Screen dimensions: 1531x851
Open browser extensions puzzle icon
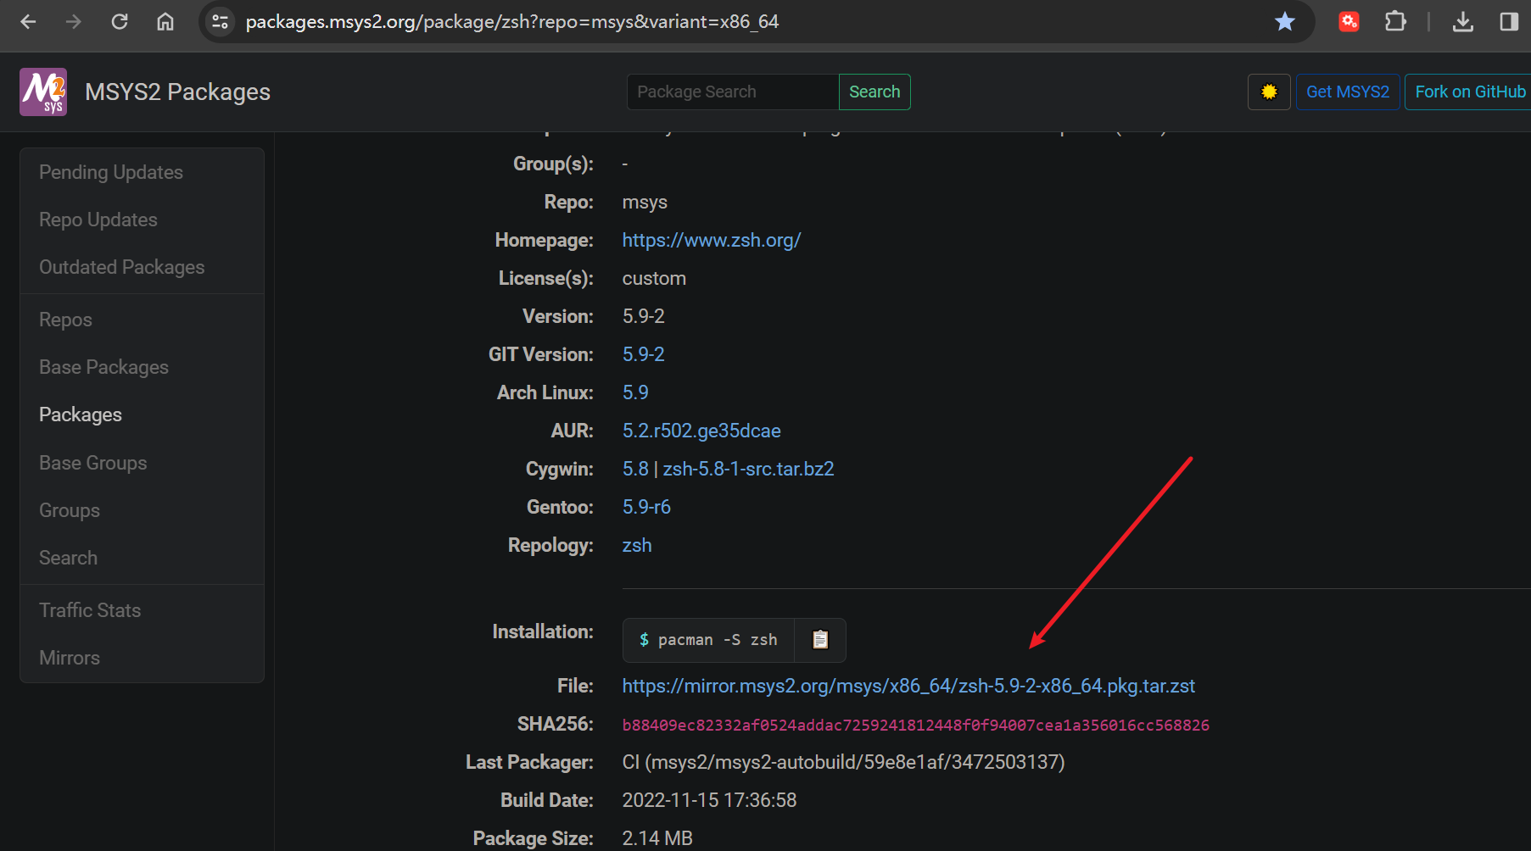tap(1394, 22)
